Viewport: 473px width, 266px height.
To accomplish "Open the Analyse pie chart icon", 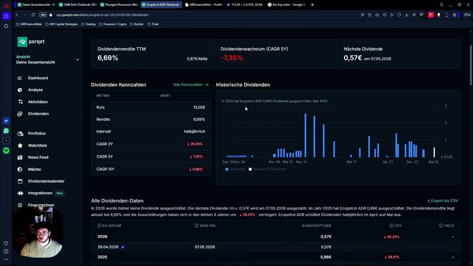I will tap(20, 90).
